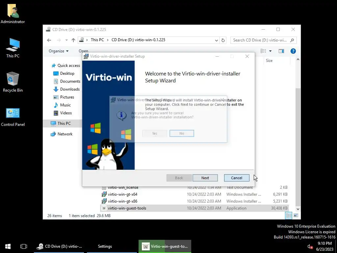337x253 pixels.
Task: Open the Organize menu
Action: point(59,51)
